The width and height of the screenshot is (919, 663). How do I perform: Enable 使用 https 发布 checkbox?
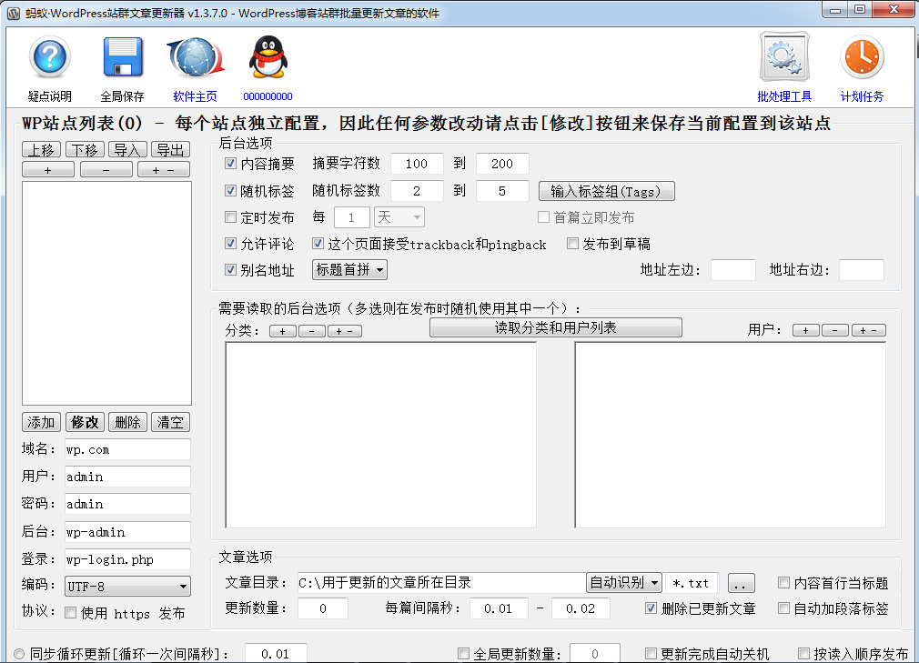point(70,613)
